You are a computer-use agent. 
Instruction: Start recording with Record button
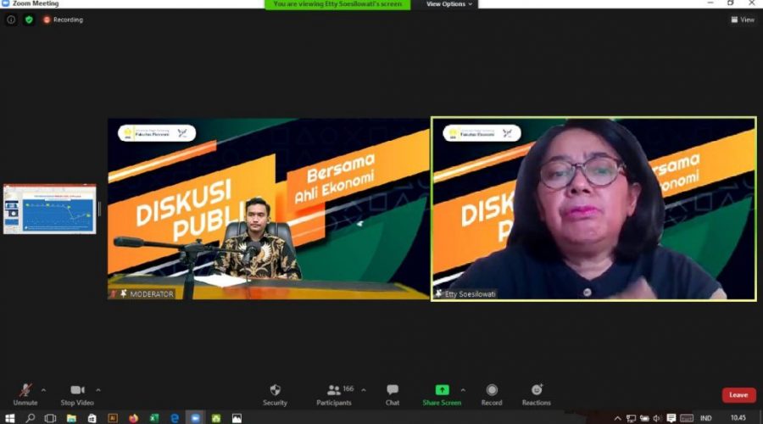492,393
